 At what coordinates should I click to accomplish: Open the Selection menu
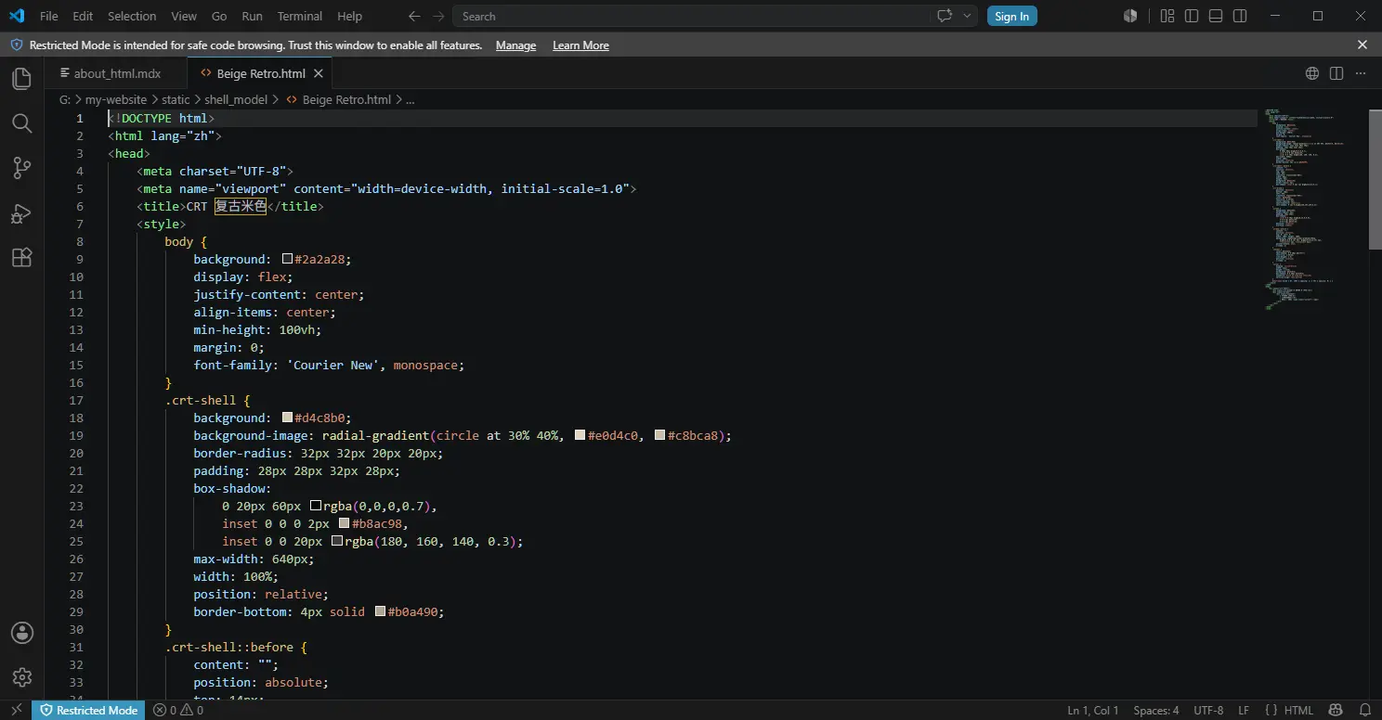(x=132, y=16)
